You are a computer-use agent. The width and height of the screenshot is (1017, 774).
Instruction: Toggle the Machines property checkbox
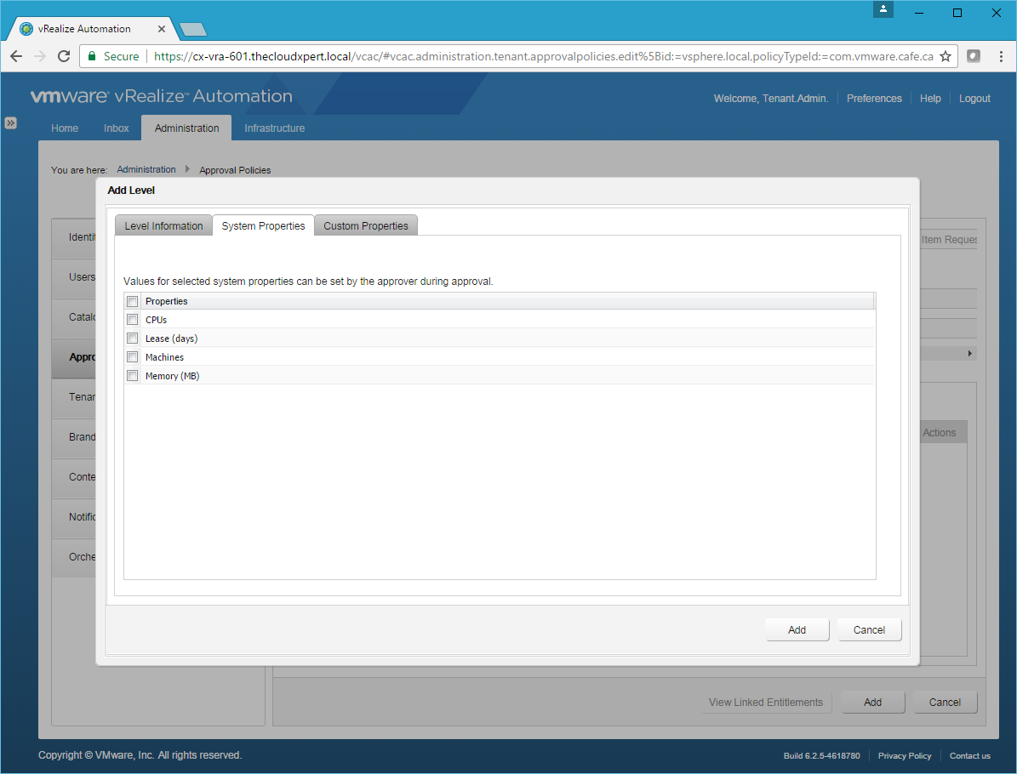[x=132, y=357]
